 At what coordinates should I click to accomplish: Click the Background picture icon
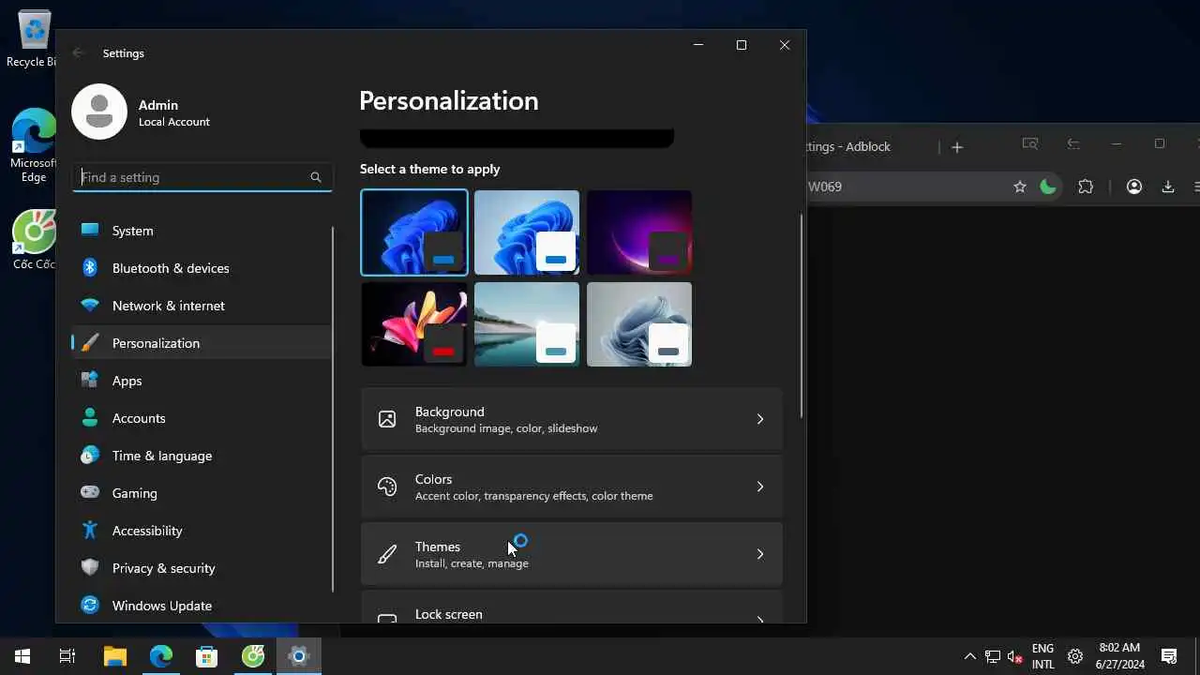pos(387,419)
